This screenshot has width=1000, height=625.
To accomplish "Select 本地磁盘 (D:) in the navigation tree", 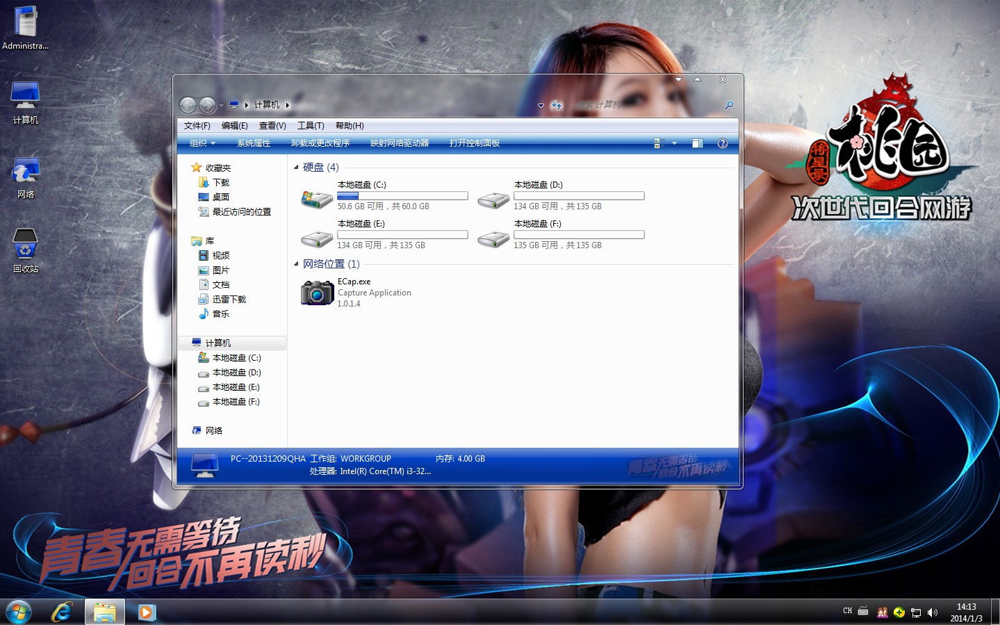I will [229, 372].
